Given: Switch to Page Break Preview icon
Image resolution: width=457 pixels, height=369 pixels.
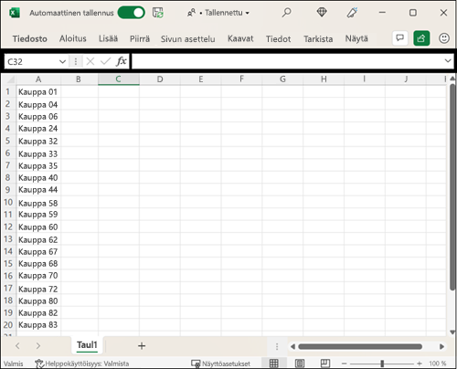Looking at the screenshot, I should [x=325, y=363].
